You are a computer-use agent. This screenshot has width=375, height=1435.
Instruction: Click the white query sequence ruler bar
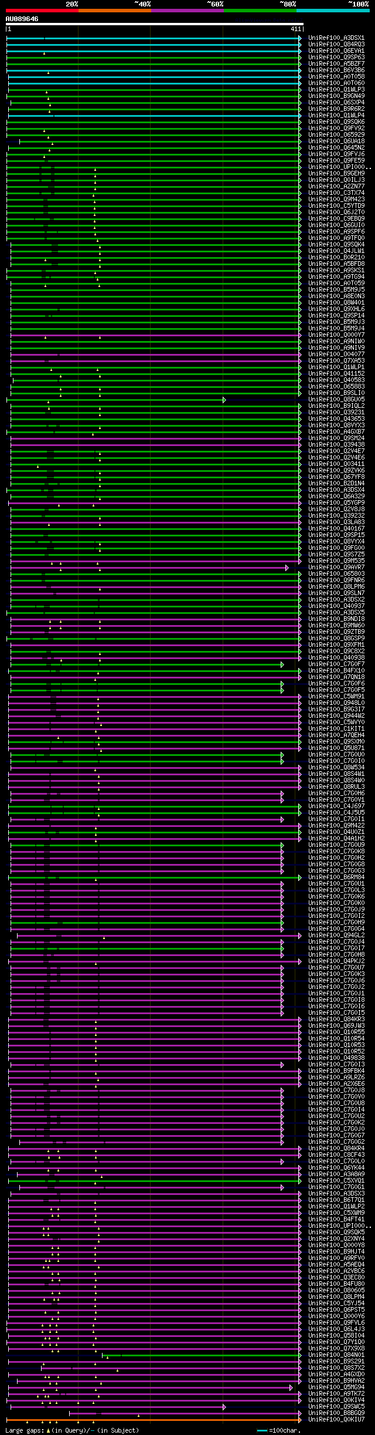(154, 25)
